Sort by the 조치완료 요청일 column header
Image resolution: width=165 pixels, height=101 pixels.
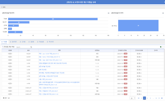pos(122,50)
